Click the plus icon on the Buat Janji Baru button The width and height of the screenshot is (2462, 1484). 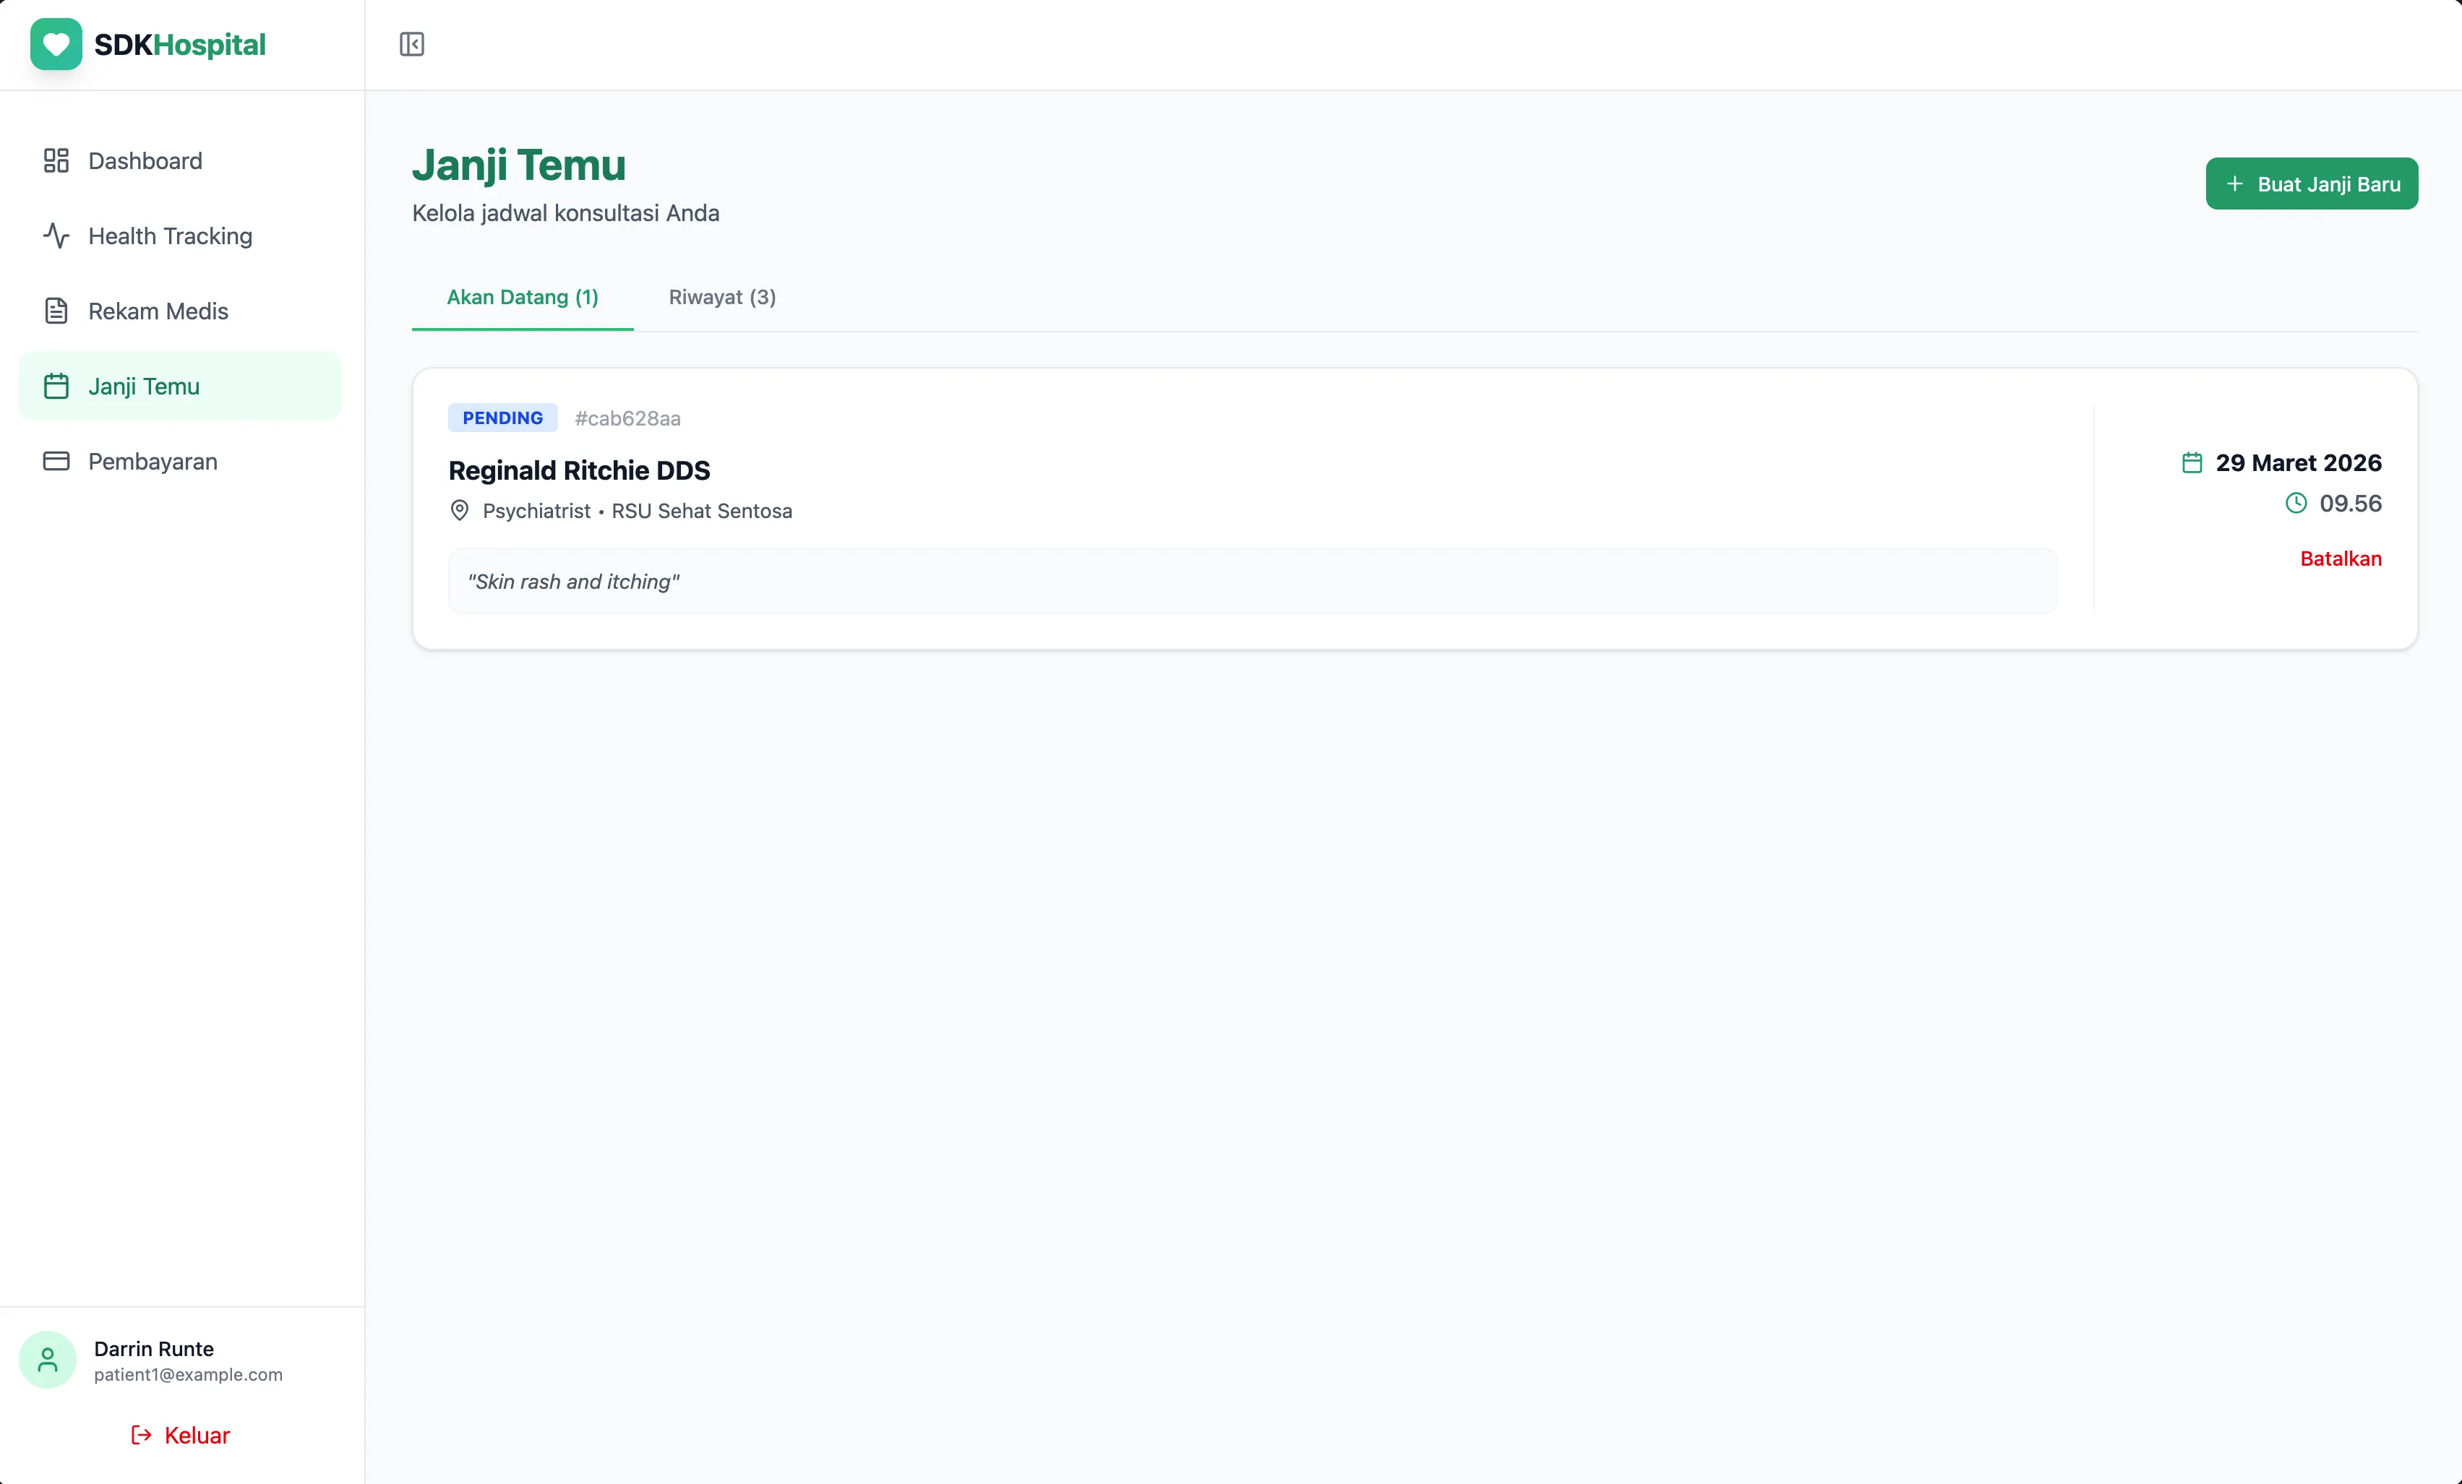click(x=2235, y=184)
